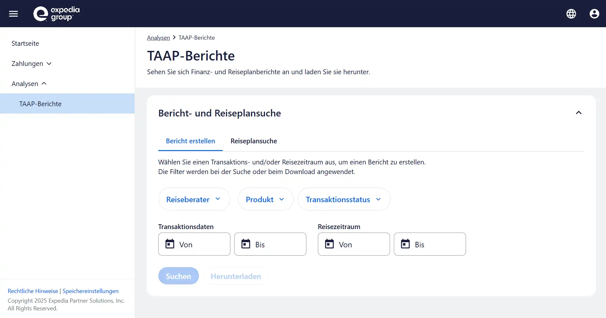The image size is (606, 318).
Task: Click calendar icon in Reisezeitraum Bis field
Action: point(405,244)
